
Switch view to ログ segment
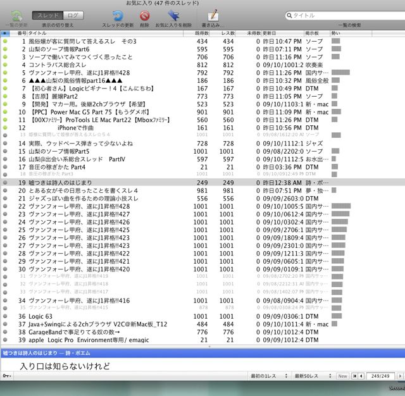click(73, 15)
